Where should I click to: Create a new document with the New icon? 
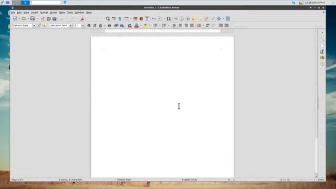click(x=15, y=19)
